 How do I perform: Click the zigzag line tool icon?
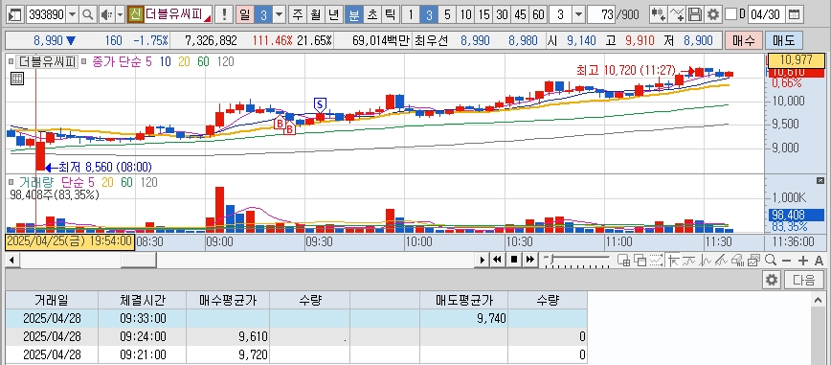tap(706, 260)
